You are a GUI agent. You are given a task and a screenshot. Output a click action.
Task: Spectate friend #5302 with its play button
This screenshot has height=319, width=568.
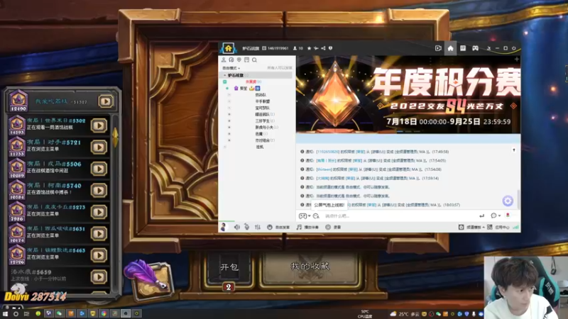[99, 125]
